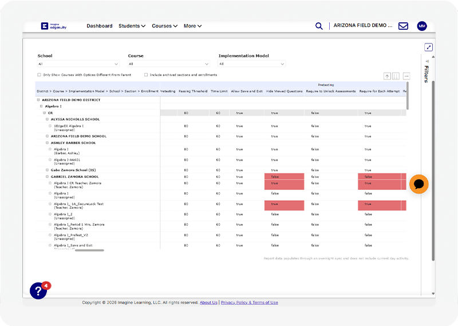Click the fullscreen expand arrows icon
The width and height of the screenshot is (458, 326).
point(428,47)
